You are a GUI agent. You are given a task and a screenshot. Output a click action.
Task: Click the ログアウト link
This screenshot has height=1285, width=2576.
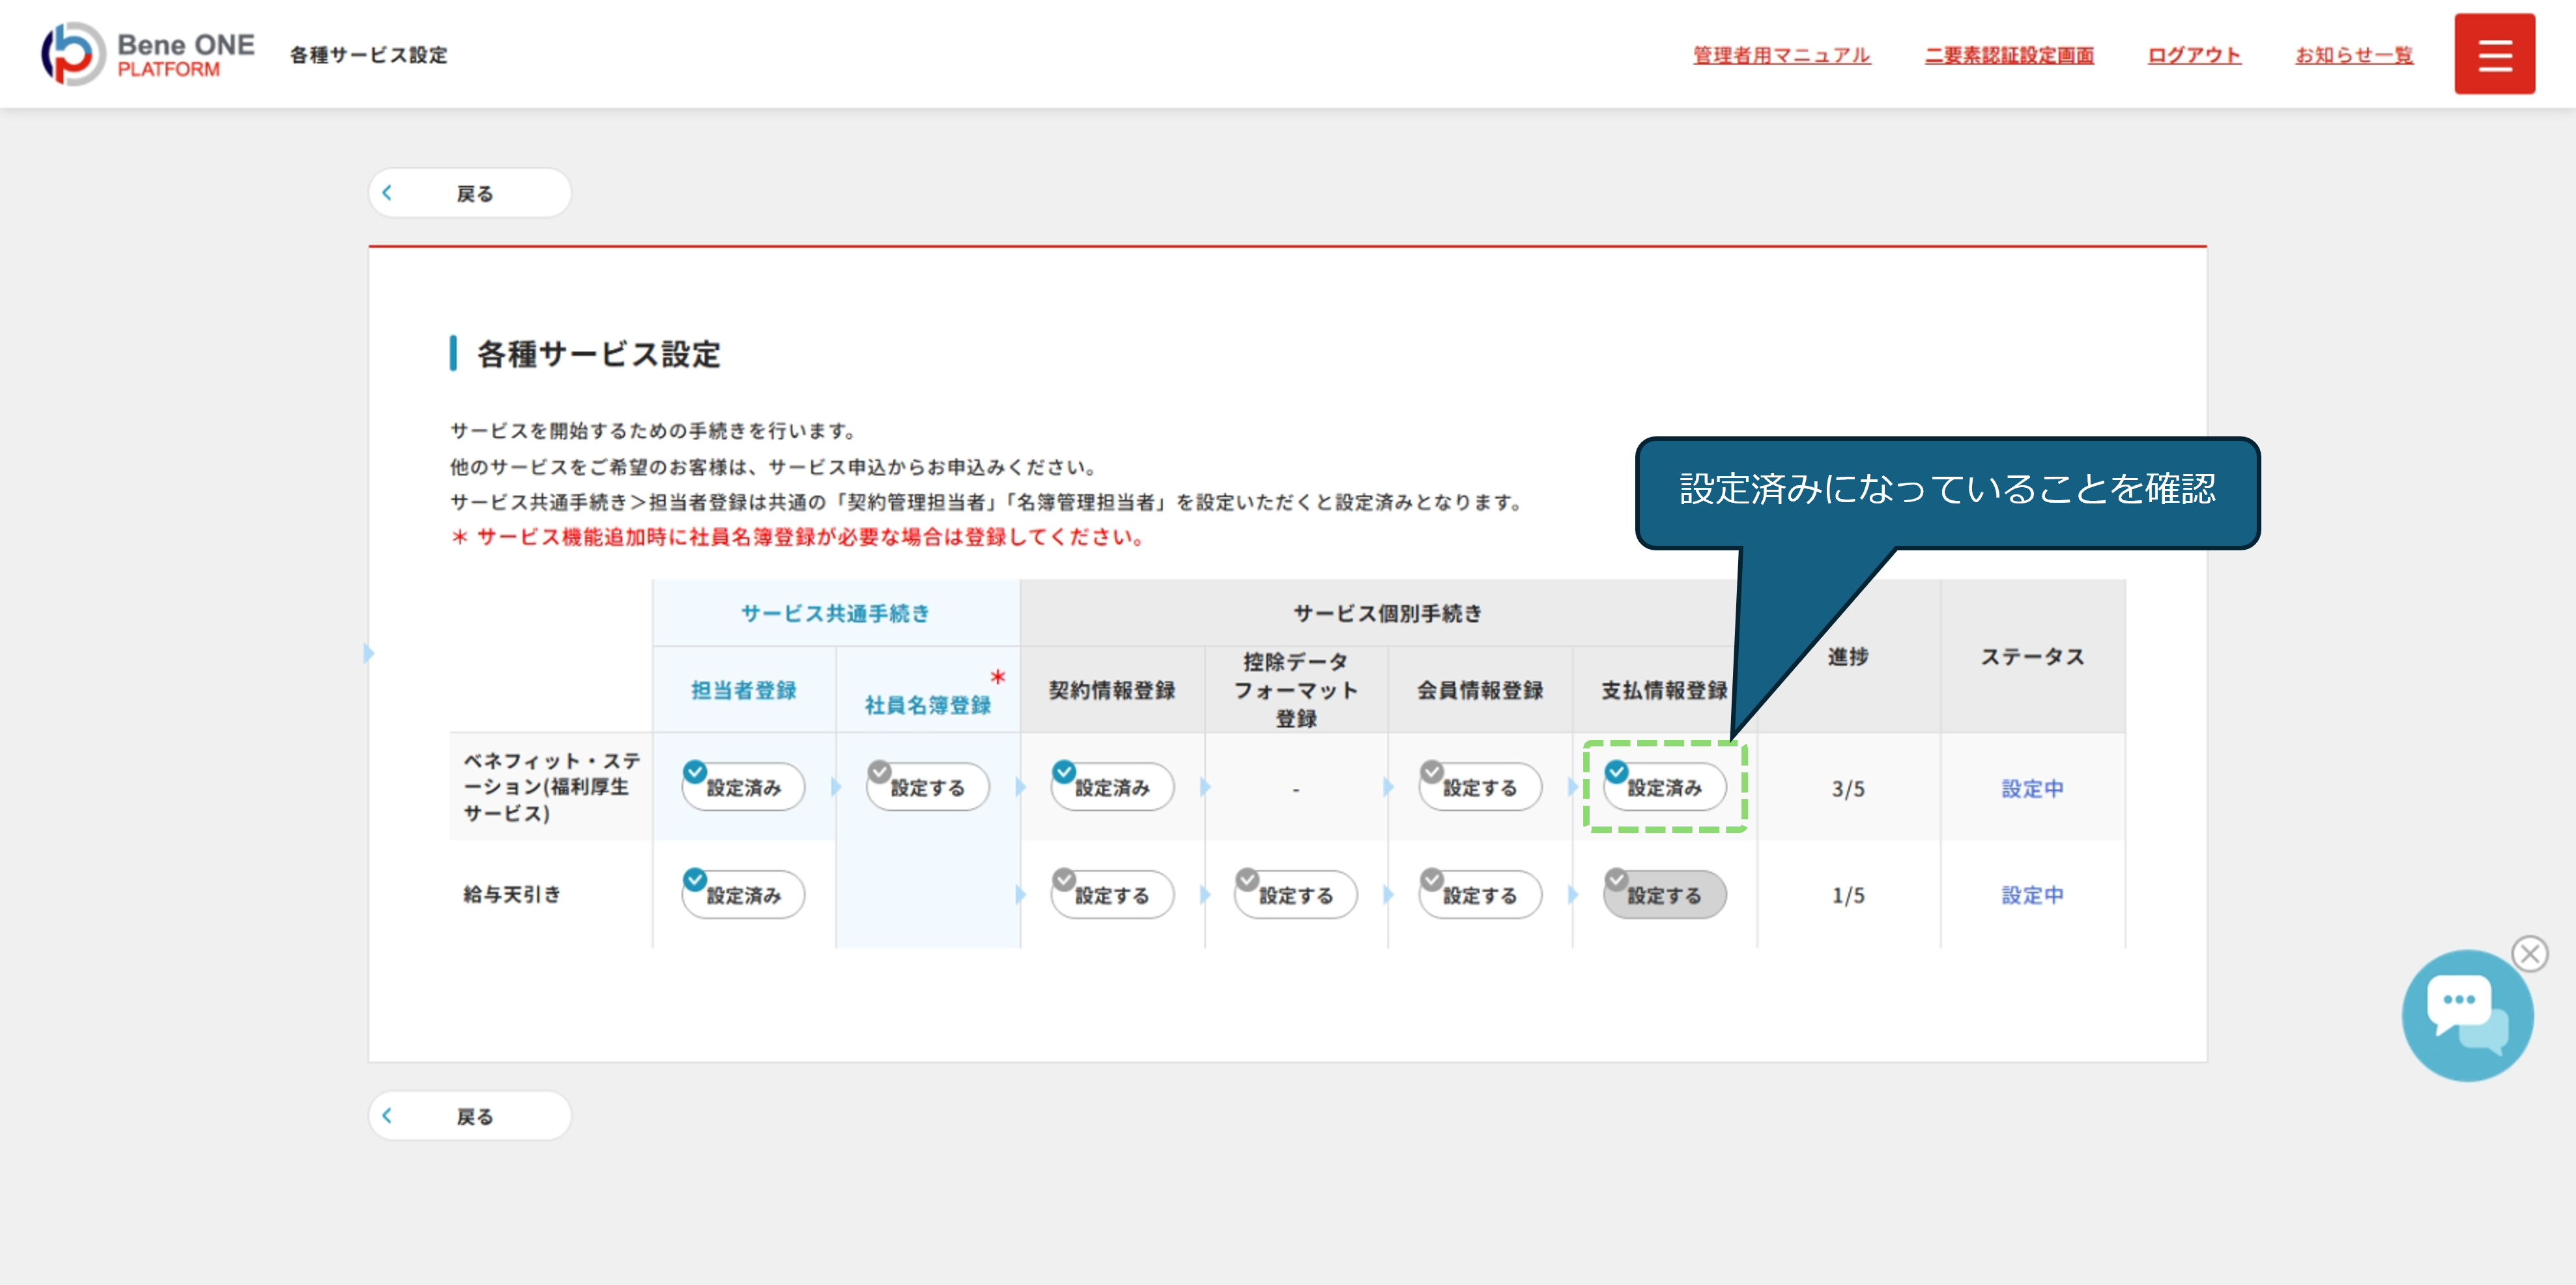(2194, 55)
